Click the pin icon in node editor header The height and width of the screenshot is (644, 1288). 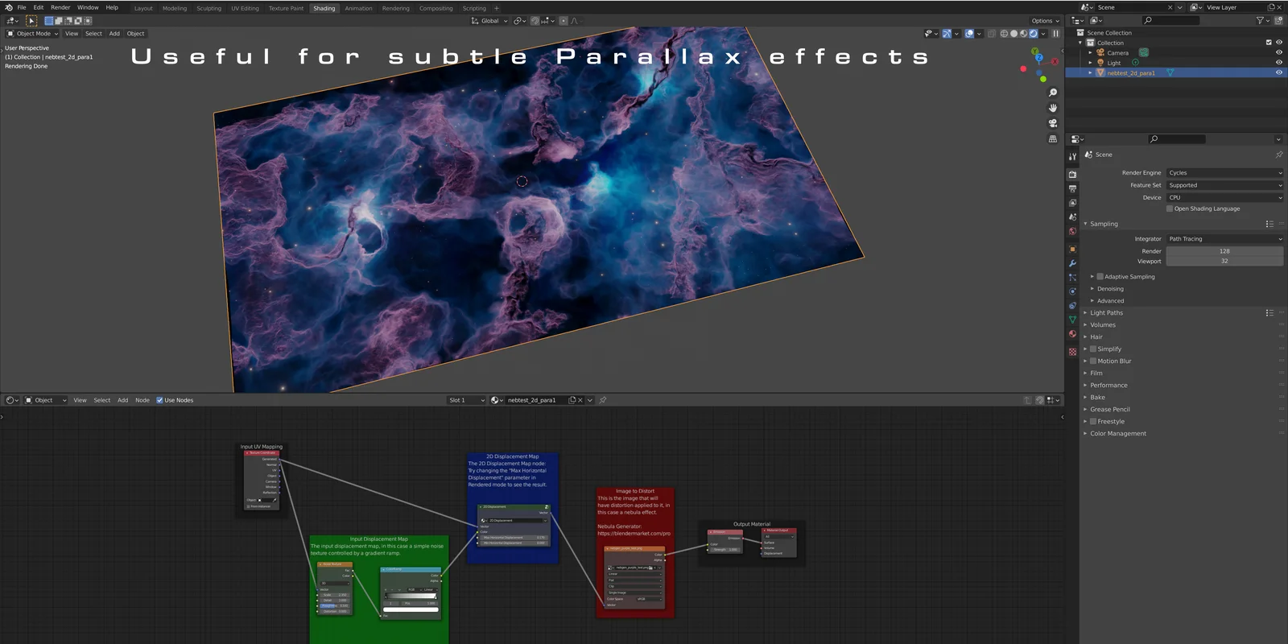[x=603, y=400]
